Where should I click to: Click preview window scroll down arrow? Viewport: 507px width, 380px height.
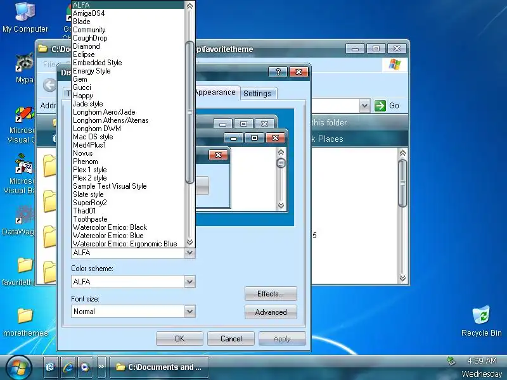tap(281, 205)
